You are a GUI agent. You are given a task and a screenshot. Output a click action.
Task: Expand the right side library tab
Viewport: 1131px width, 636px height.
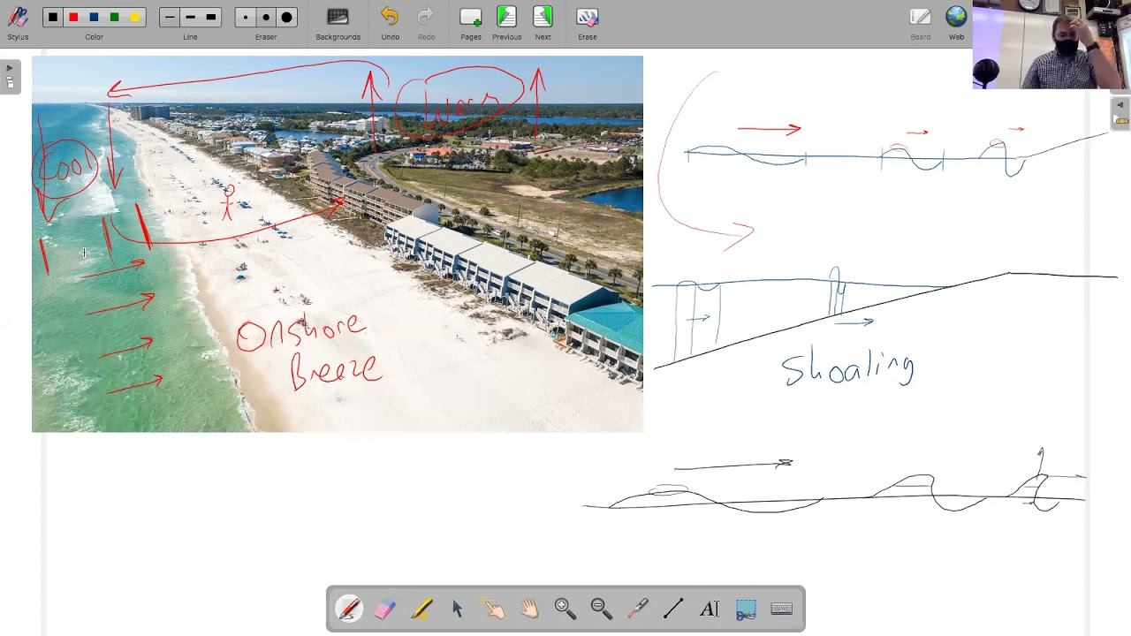coord(1120,114)
